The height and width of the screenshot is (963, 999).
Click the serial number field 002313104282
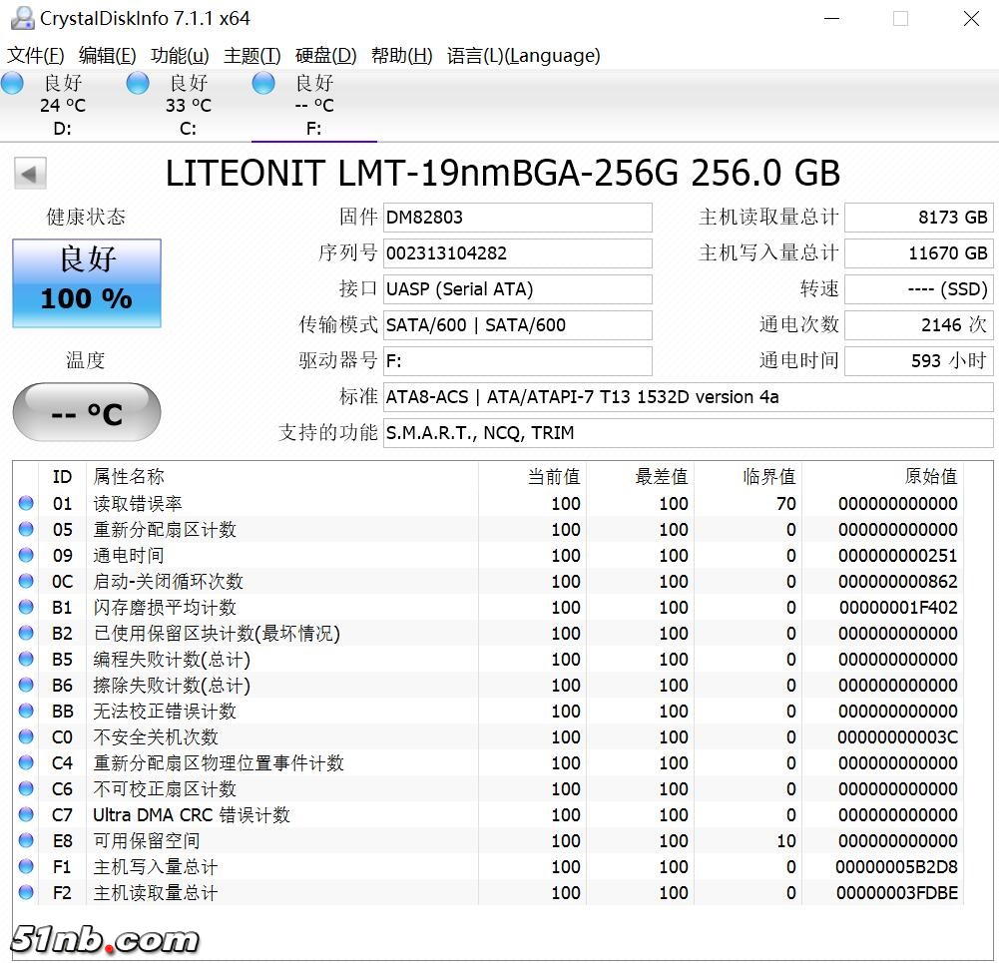517,253
